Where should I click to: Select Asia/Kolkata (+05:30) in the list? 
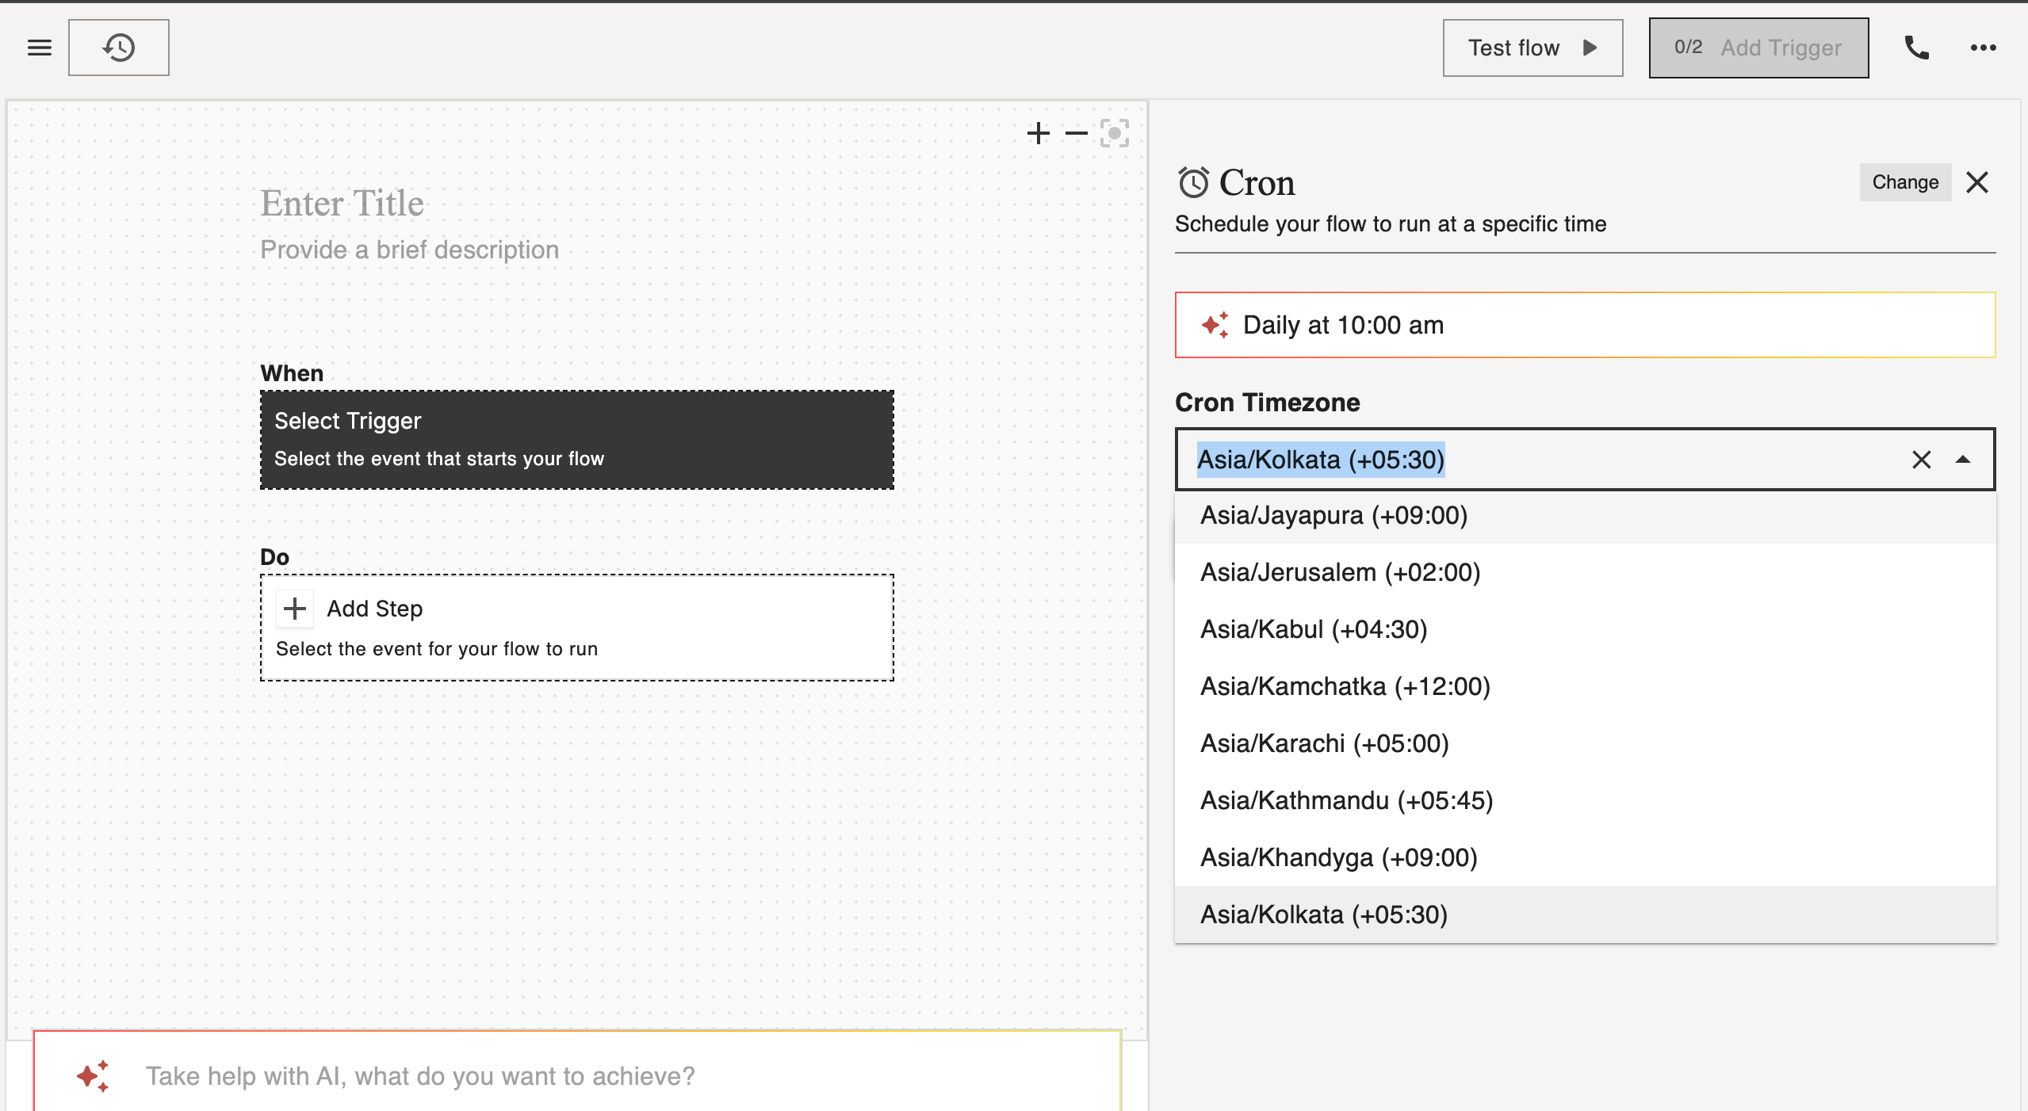point(1585,914)
